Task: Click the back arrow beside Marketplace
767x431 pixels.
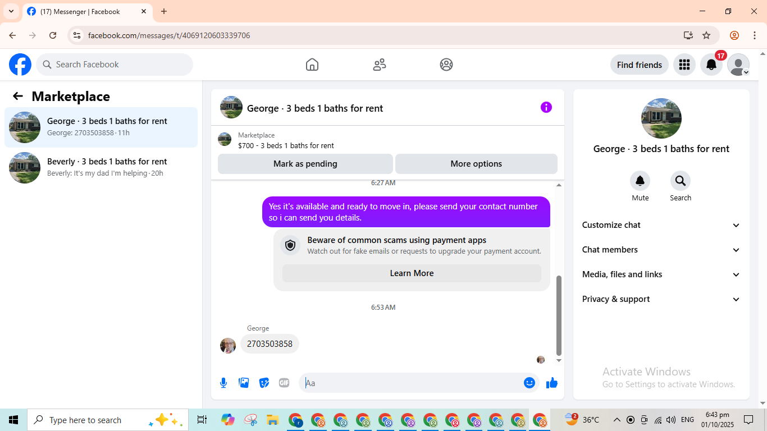Action: tap(18, 96)
